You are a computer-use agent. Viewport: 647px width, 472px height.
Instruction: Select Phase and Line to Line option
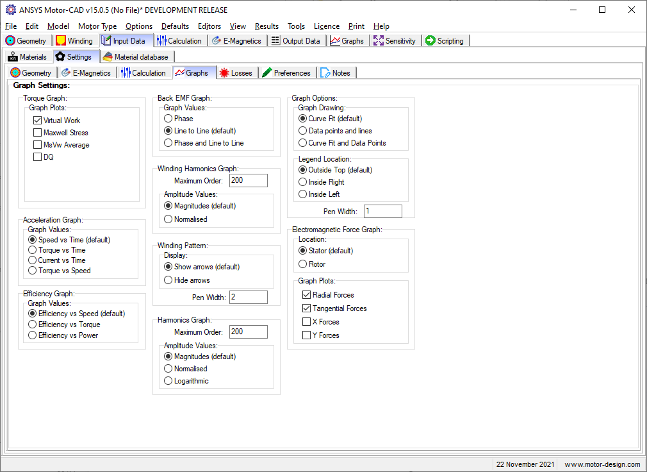[168, 143]
